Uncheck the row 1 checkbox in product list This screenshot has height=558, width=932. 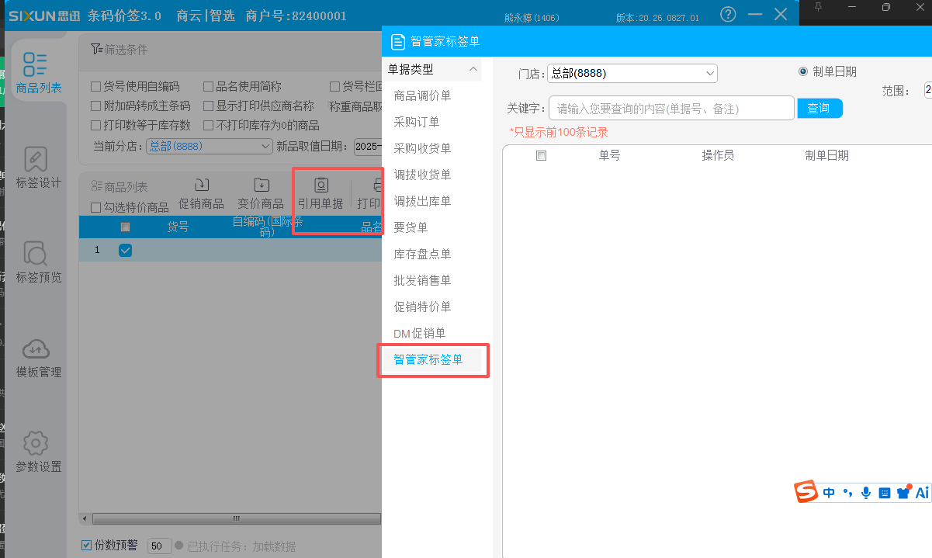[125, 250]
